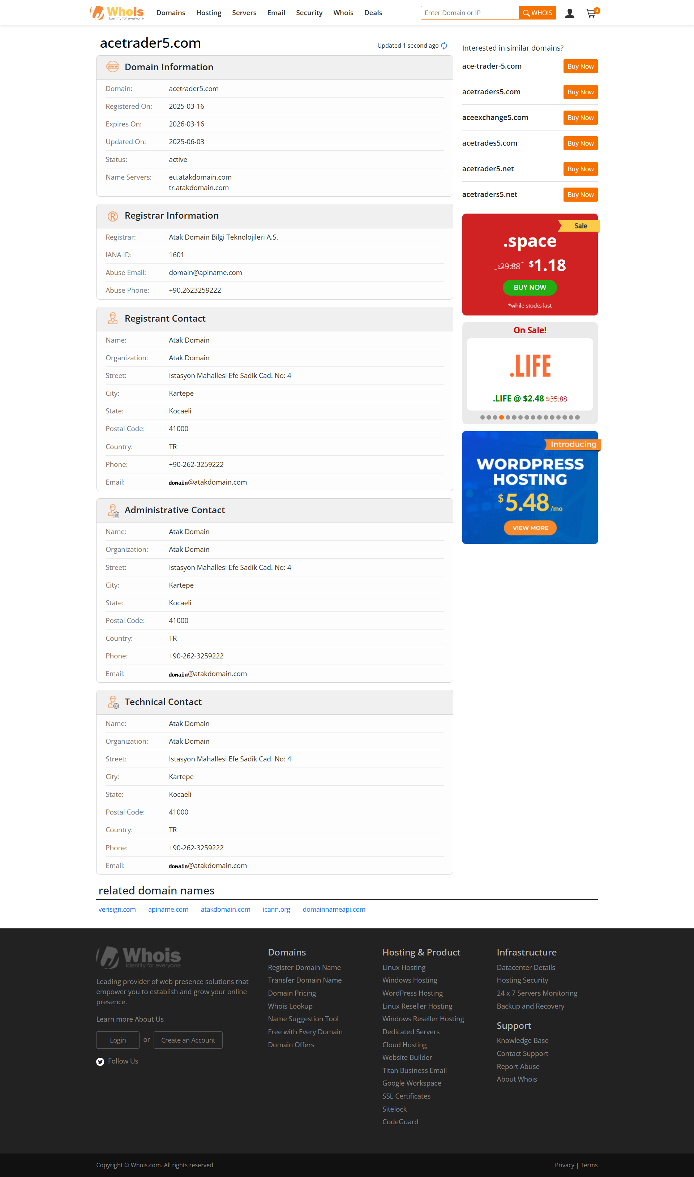The width and height of the screenshot is (694, 1177).
Task: Buy acetraders5.com with Buy Now
Action: (x=581, y=92)
